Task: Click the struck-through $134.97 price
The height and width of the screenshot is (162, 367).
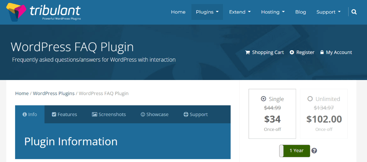Action: coord(324,108)
